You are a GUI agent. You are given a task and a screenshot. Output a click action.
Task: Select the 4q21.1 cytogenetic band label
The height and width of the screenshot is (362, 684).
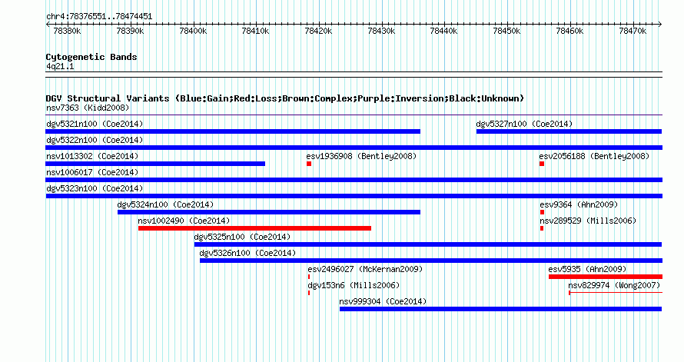click(60, 66)
